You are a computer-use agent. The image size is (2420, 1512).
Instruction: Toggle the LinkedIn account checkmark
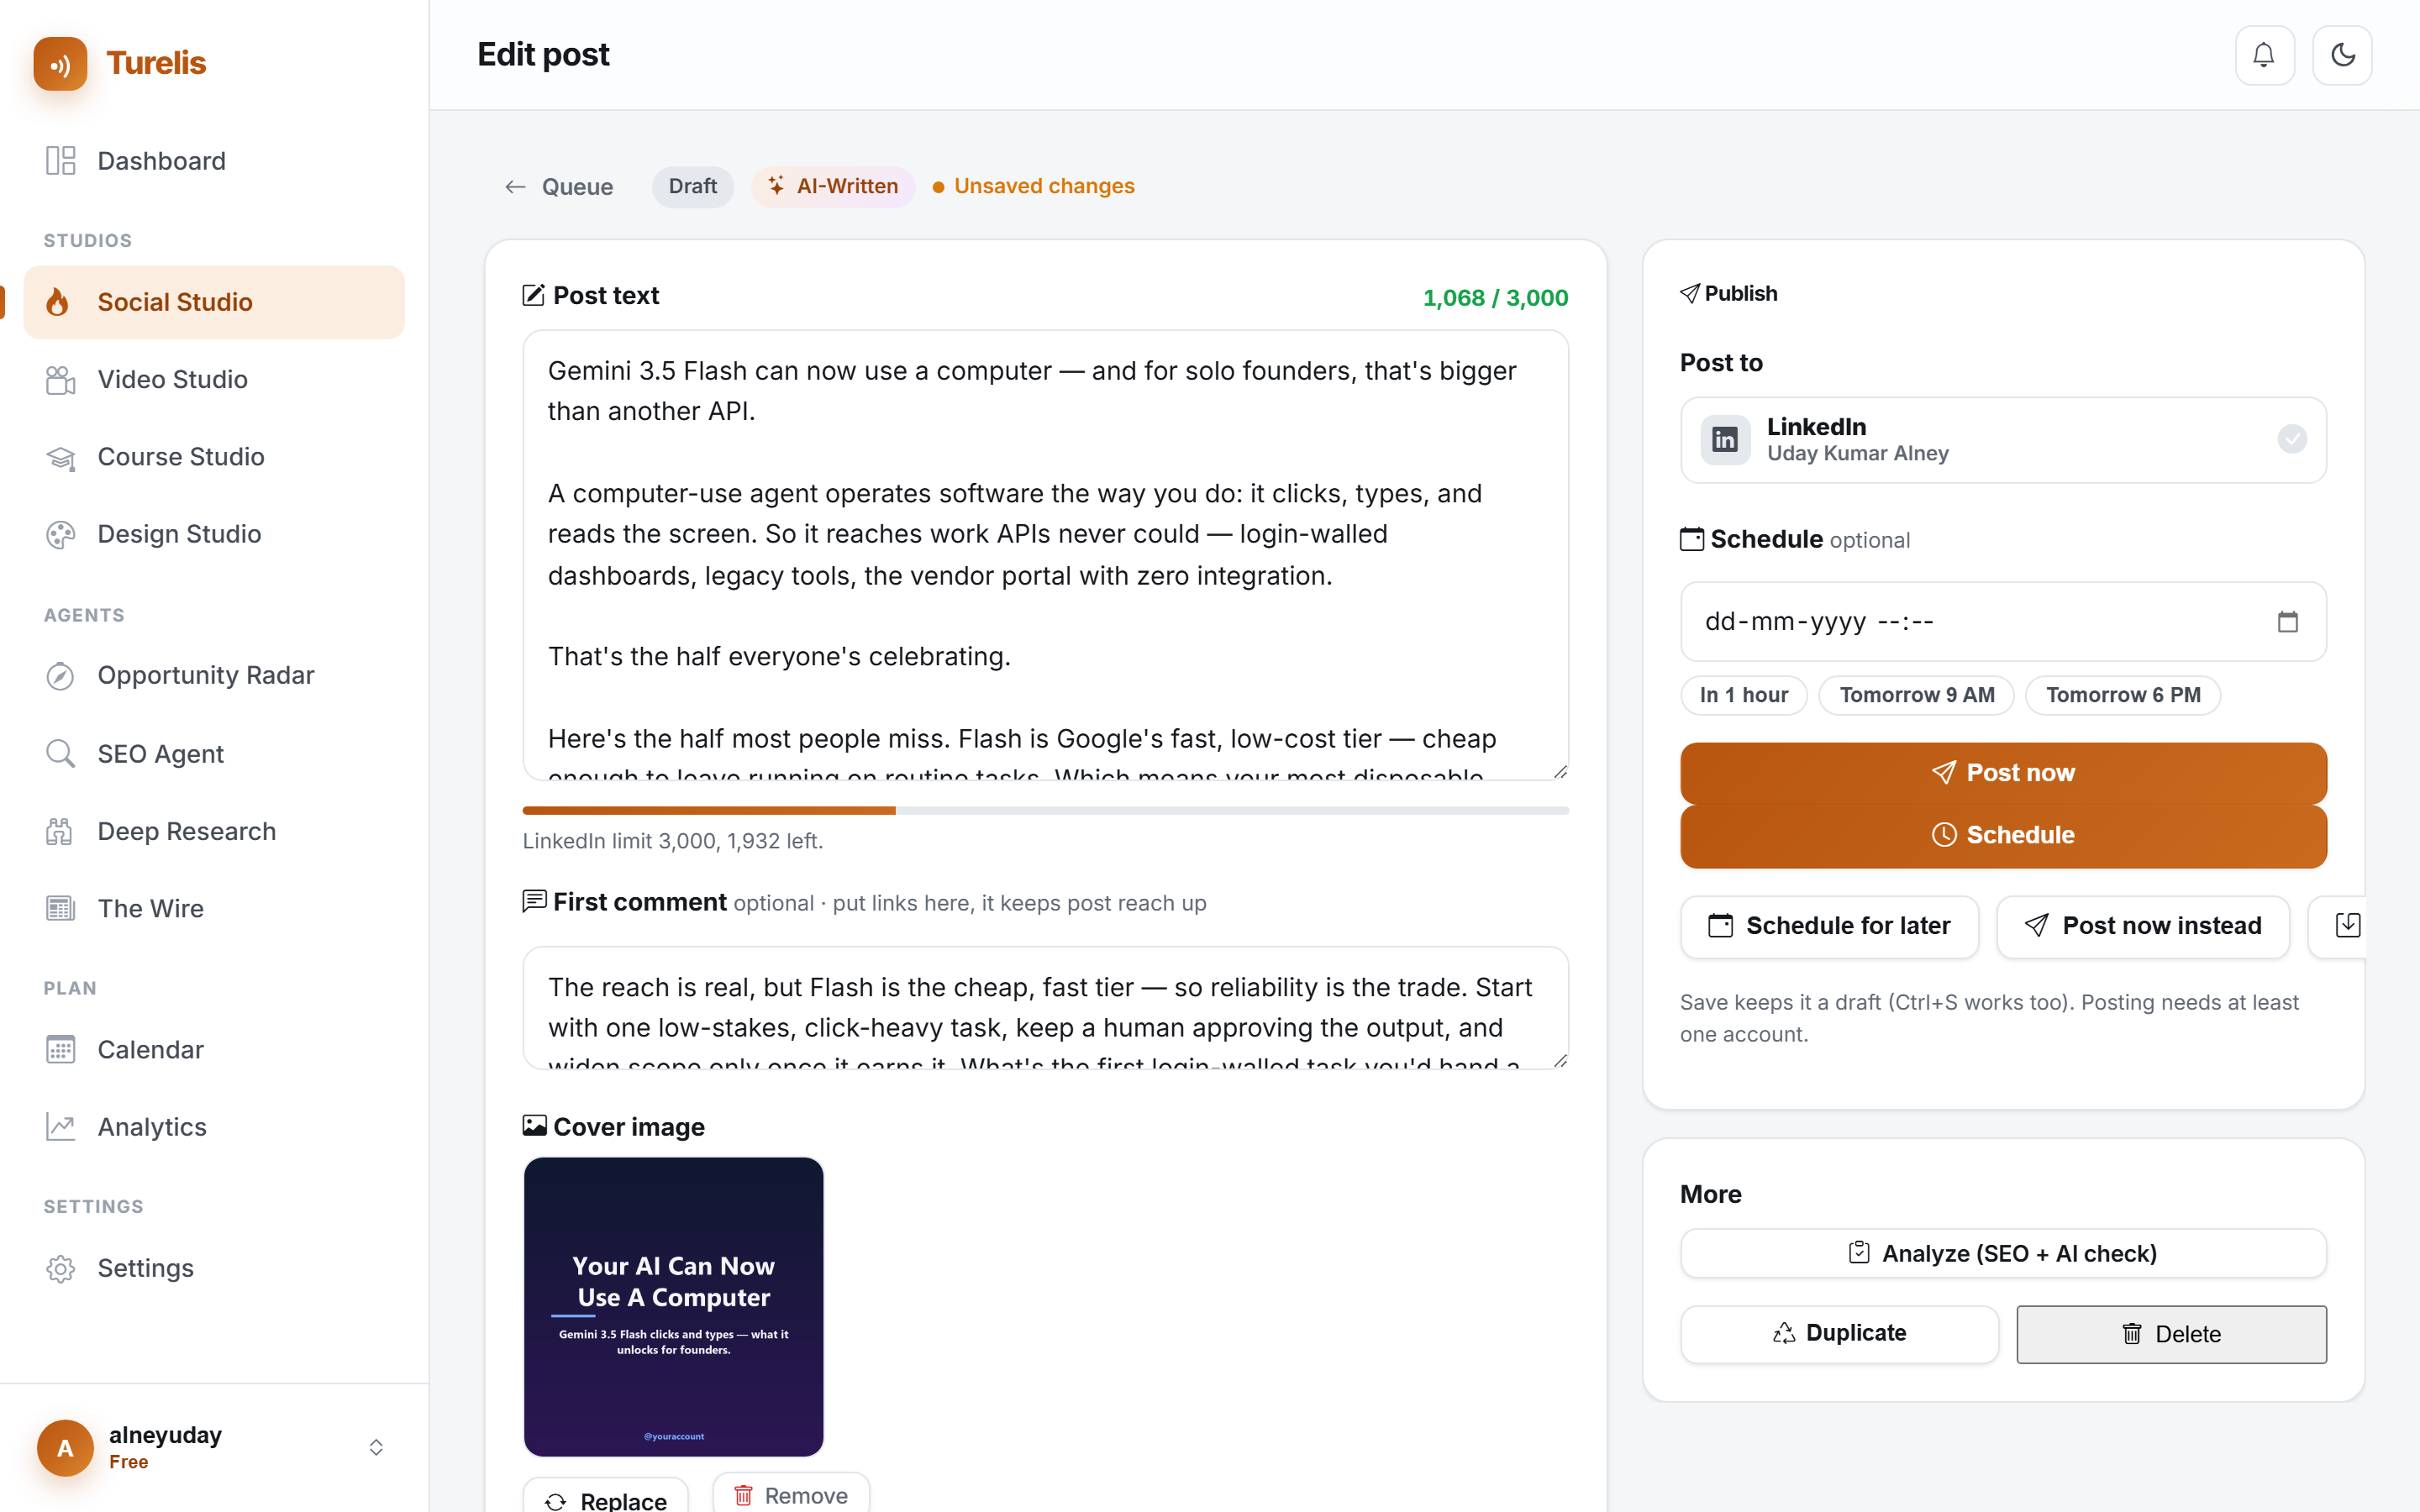click(x=2292, y=439)
